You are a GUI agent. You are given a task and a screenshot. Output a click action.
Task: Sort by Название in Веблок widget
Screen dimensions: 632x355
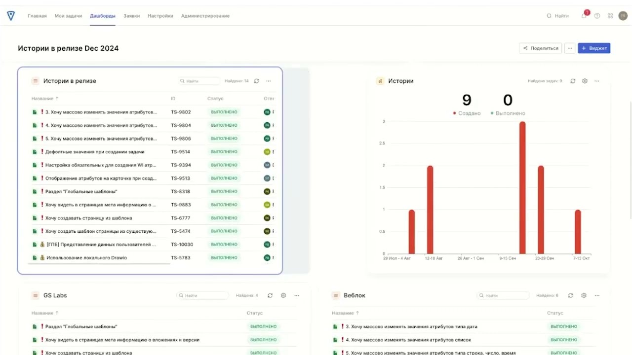(345, 313)
